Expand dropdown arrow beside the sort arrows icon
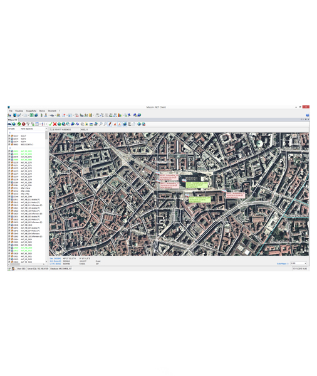317x376 pixels. [46, 124]
